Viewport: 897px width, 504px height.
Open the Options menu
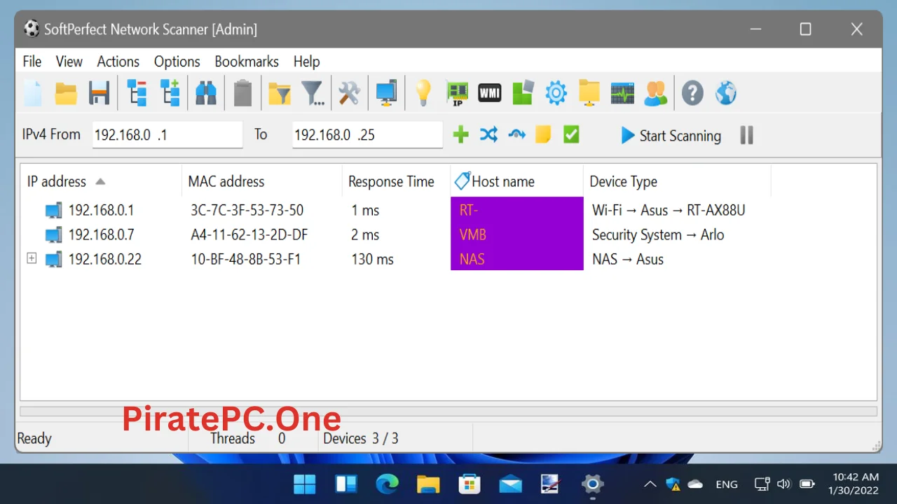pyautogui.click(x=177, y=62)
